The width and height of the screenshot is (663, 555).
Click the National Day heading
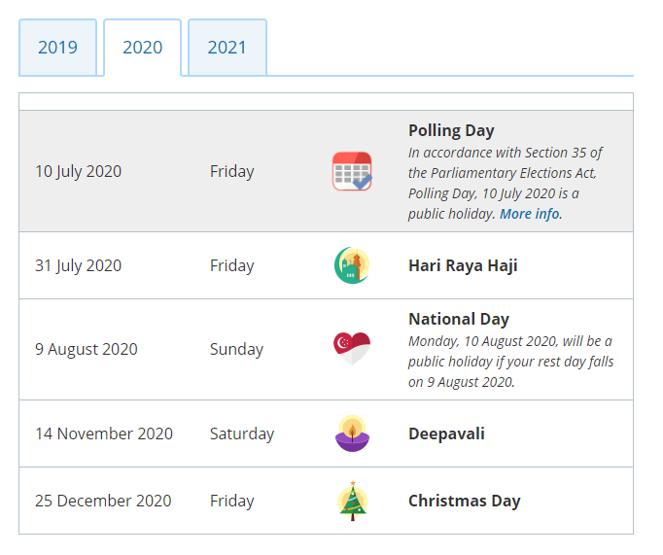[x=459, y=319]
